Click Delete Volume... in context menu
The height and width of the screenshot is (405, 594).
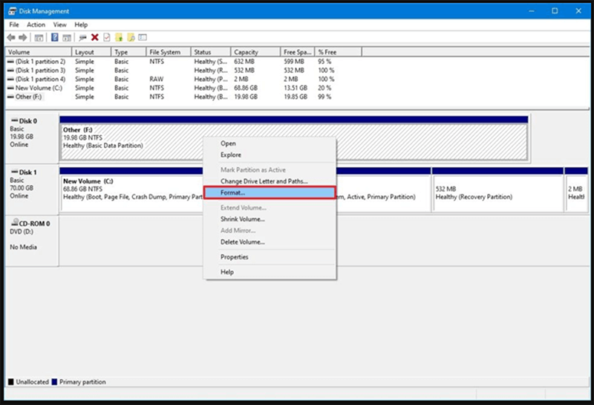pyautogui.click(x=243, y=242)
